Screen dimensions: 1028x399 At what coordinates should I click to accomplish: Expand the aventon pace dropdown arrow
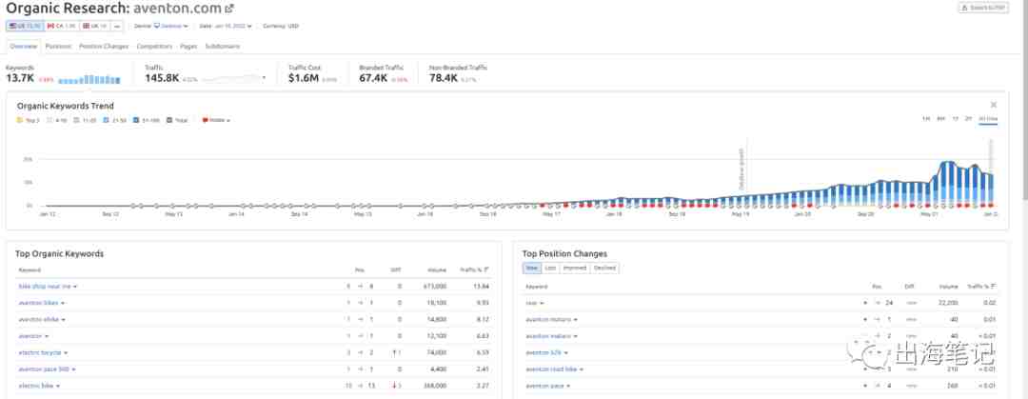point(567,386)
